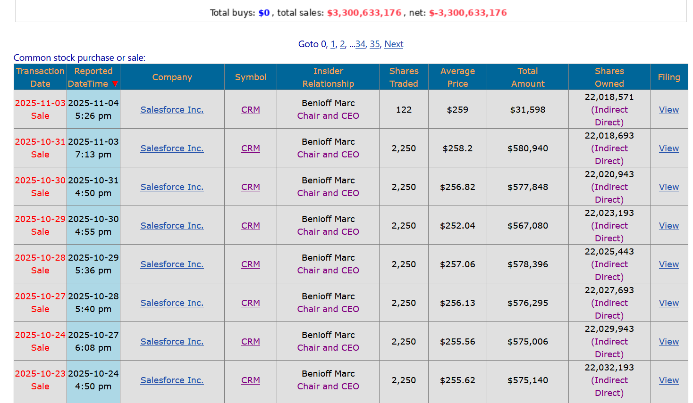Open Salesforce Inc. link in 2025-10-31 row
The width and height of the screenshot is (693, 403).
click(x=172, y=148)
